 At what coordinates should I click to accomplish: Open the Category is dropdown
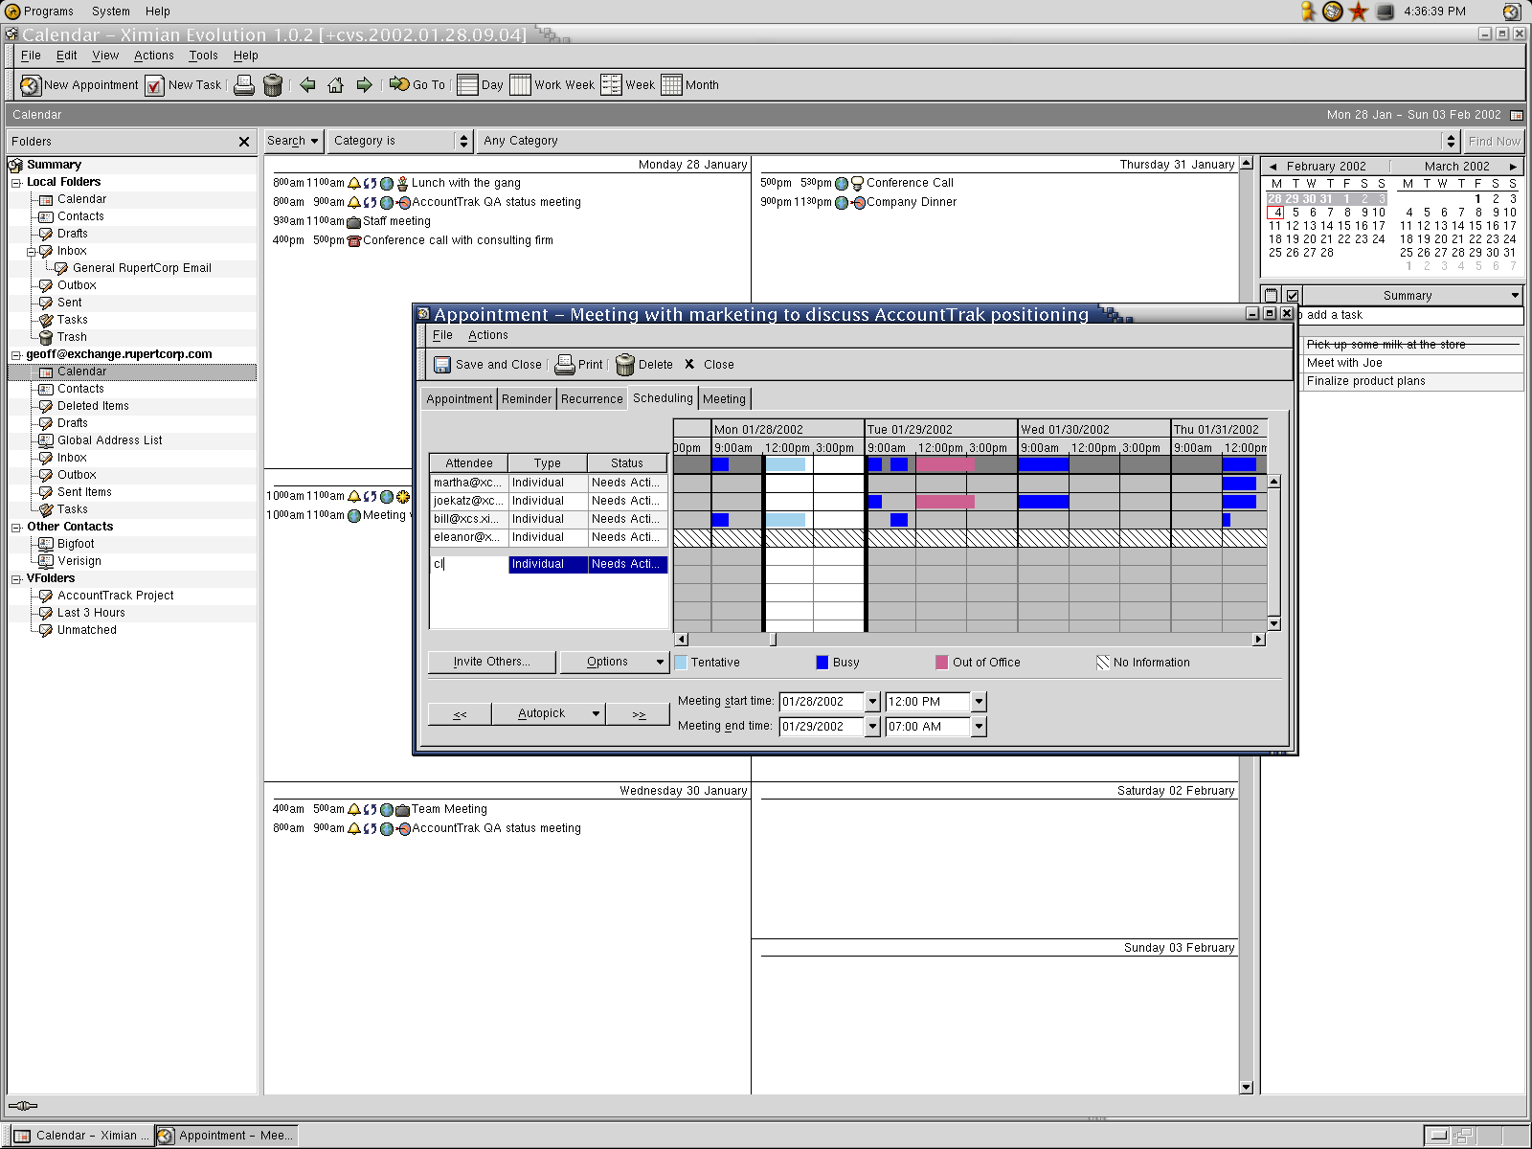point(400,141)
